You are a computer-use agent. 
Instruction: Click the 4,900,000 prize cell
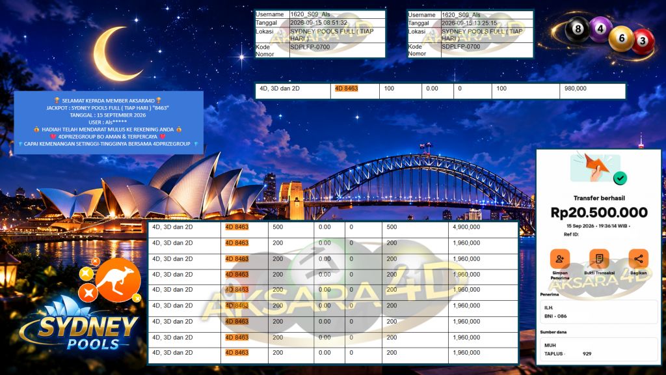[x=483, y=230]
